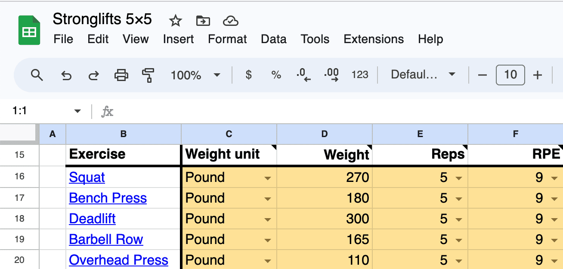563x269 pixels.
Task: Open Deadlift weight unit Pound dropdown
Action: click(268, 220)
